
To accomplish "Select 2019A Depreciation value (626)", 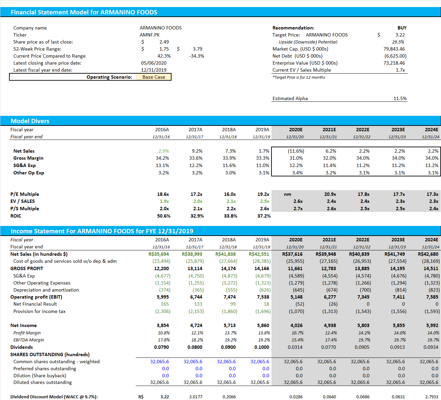I will point(265,290).
